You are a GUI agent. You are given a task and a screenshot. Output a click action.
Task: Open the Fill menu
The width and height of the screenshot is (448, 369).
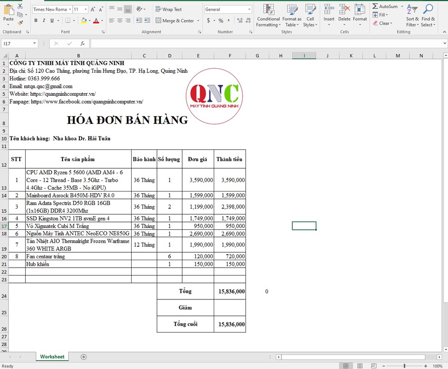click(x=380, y=15)
